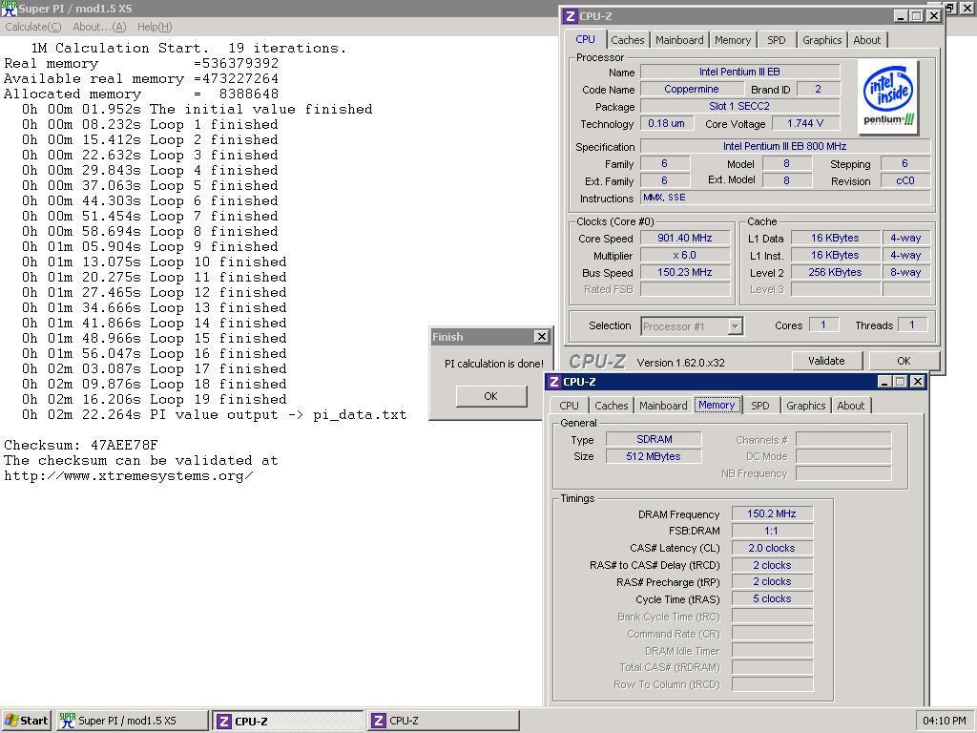Select the CPU tab in the top CPU-Z window
The height and width of the screenshot is (733, 977).
point(585,39)
